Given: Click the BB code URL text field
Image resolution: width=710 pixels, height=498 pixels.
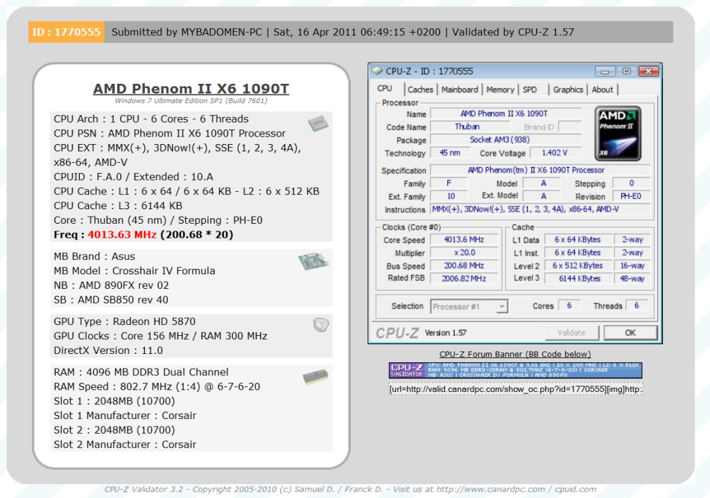Looking at the screenshot, I should click(515, 389).
